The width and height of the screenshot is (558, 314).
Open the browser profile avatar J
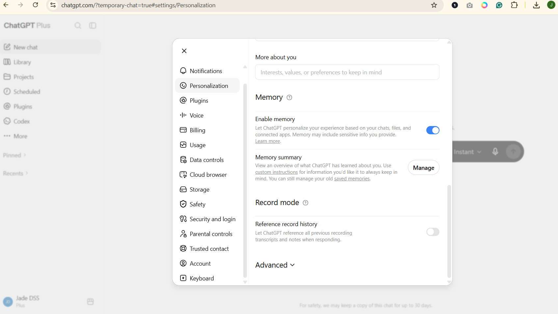[x=551, y=5]
